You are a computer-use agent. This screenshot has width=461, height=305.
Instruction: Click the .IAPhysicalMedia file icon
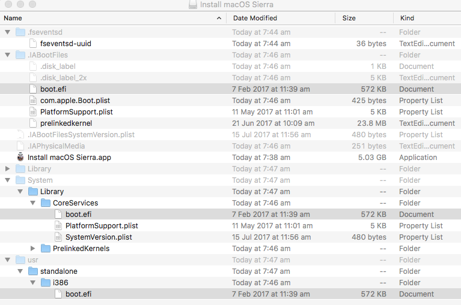click(x=20, y=146)
